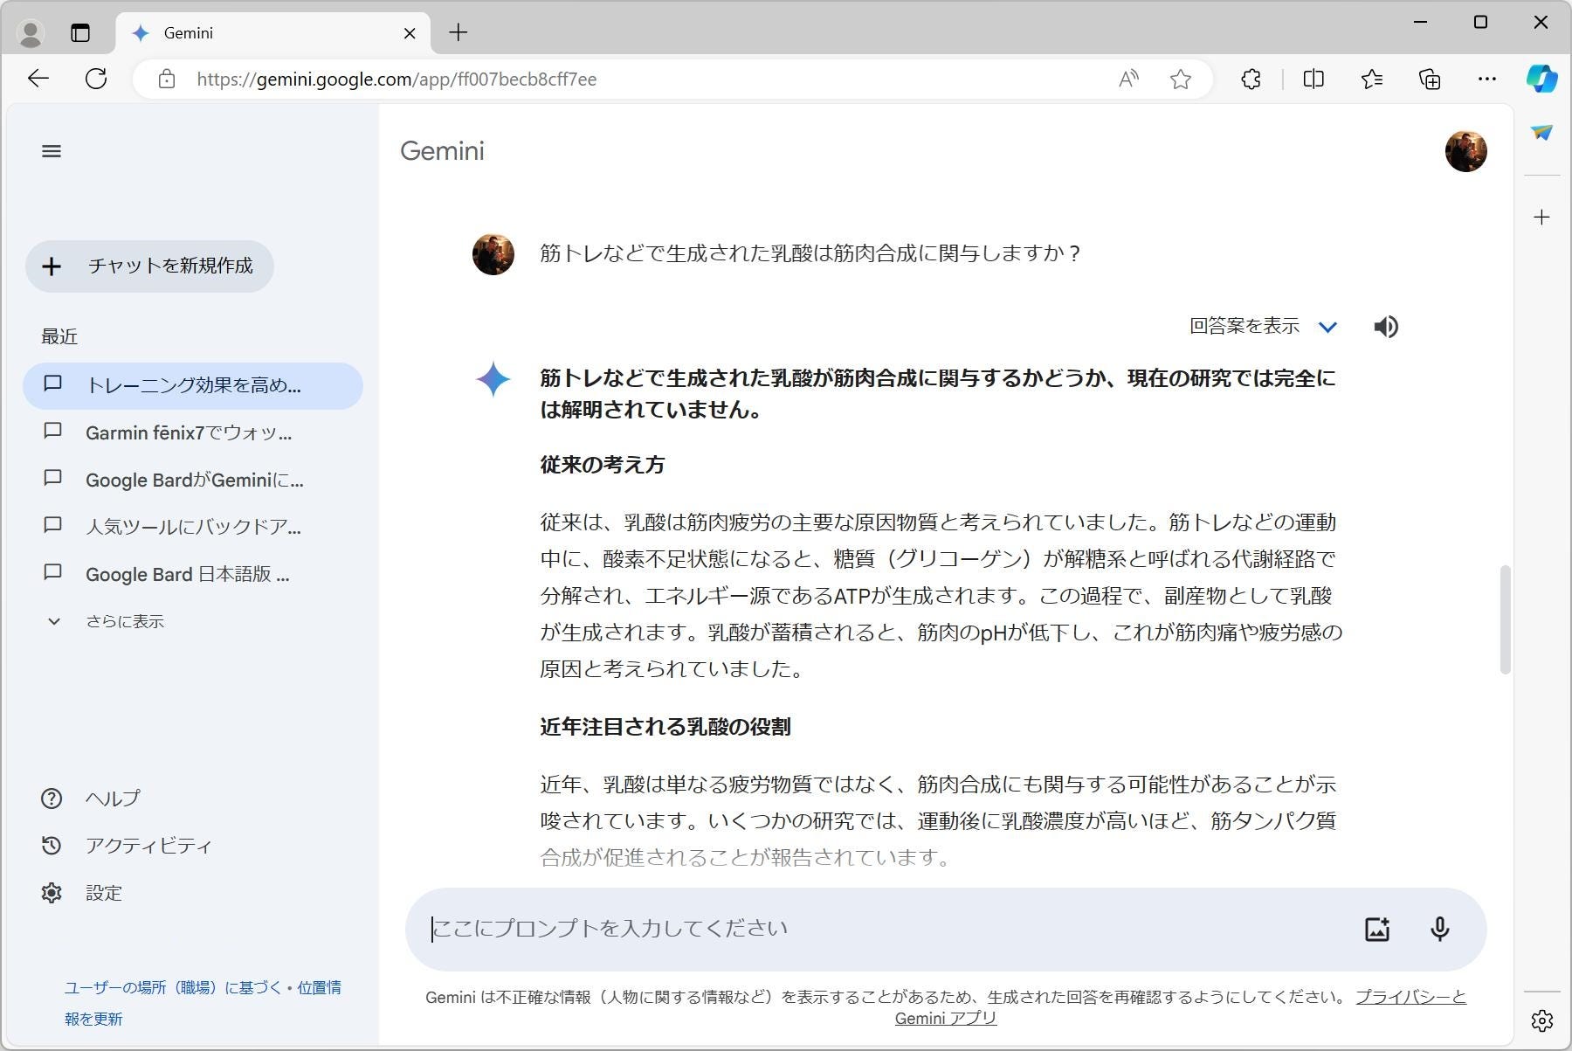Open the Garmin fēnix7 chat history item
The image size is (1572, 1051).
coord(193,432)
